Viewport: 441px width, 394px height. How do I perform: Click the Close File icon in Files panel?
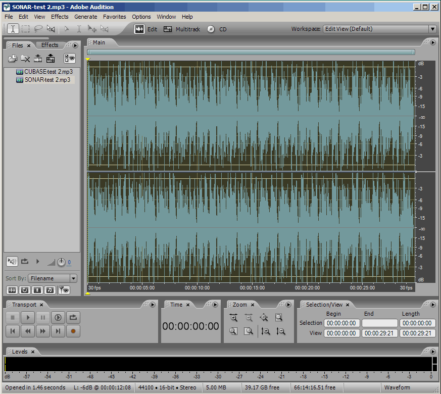(x=25, y=59)
